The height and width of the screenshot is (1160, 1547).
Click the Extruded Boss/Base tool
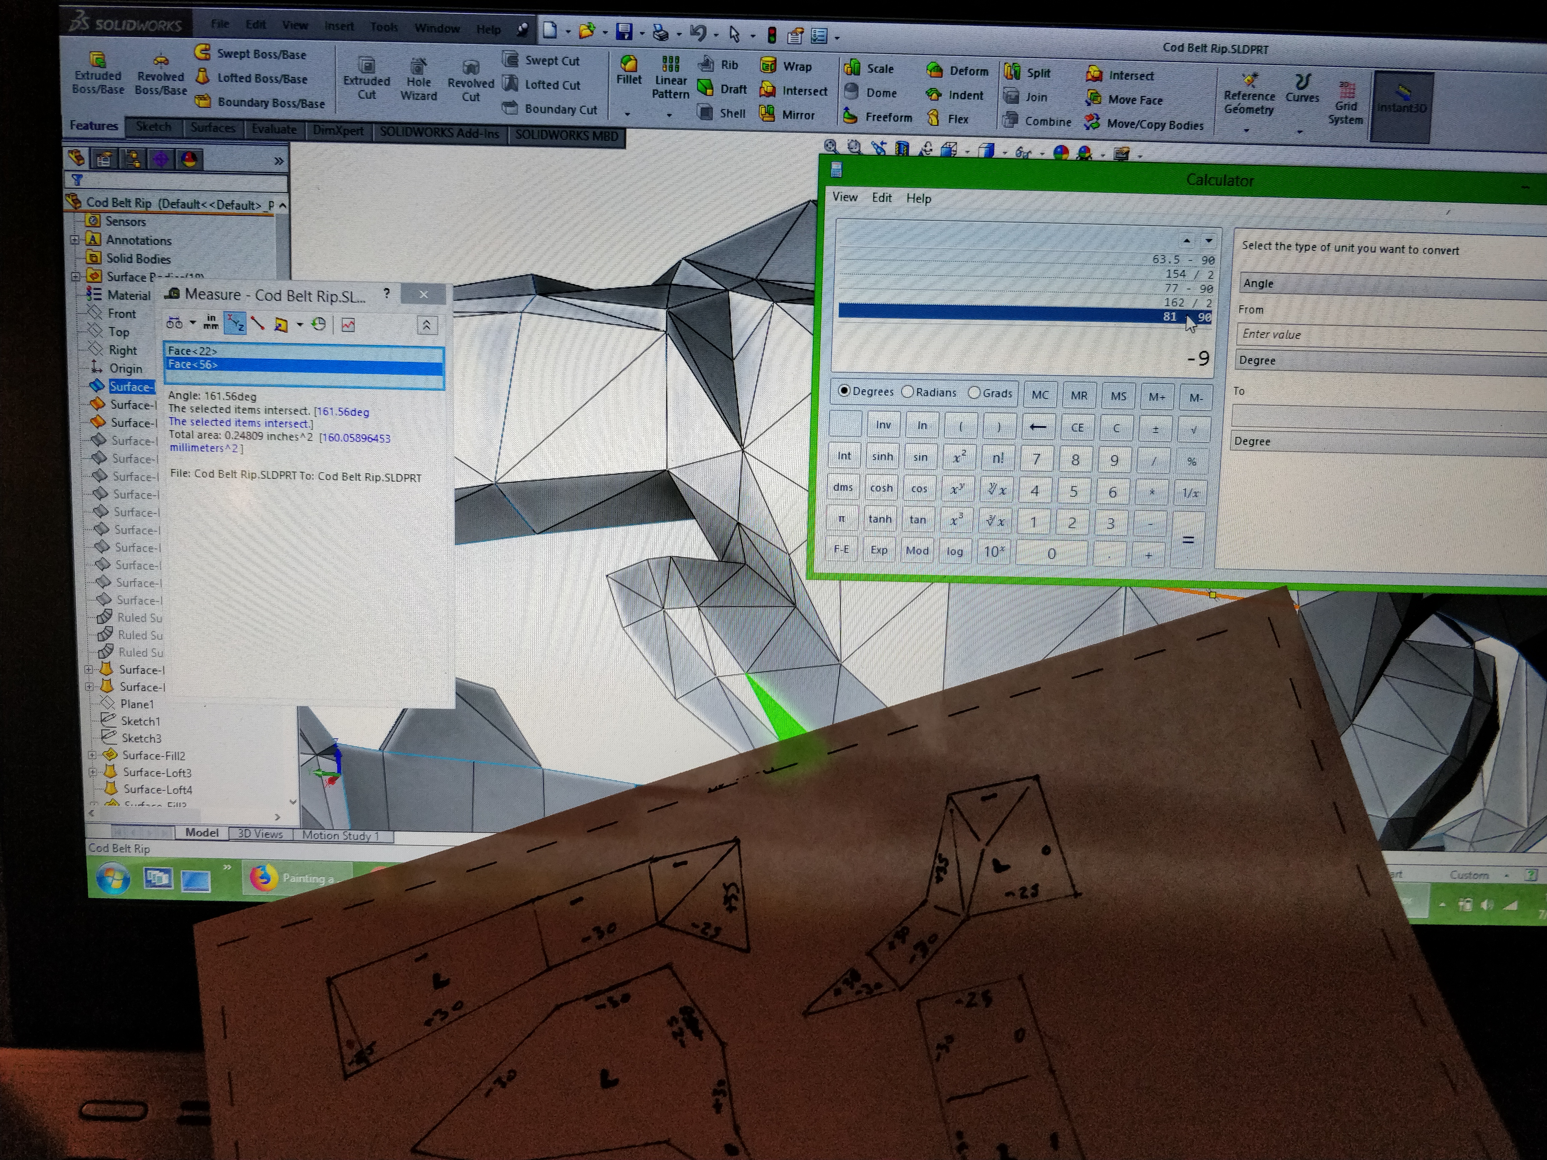(98, 73)
